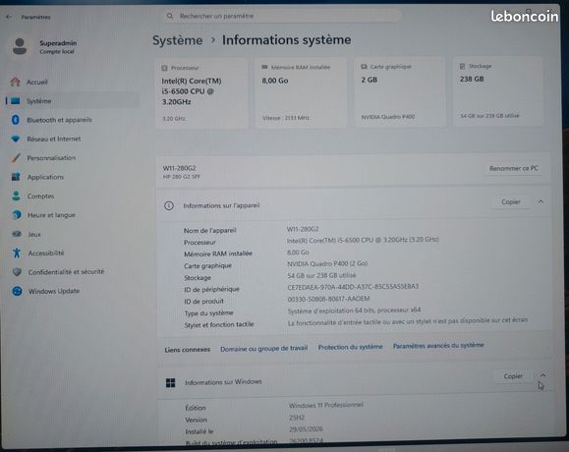Click the Réseau et Internet wifi icon
Image resolution: width=569 pixels, height=452 pixels.
click(x=16, y=139)
